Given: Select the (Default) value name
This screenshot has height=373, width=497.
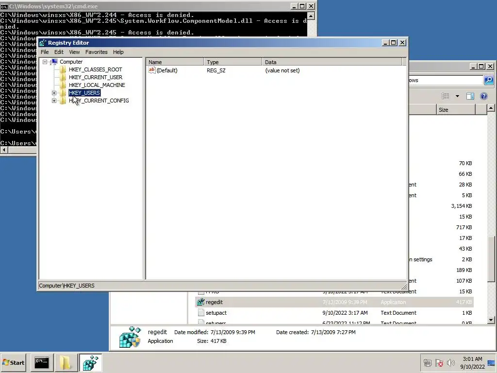Looking at the screenshot, I should tap(167, 70).
